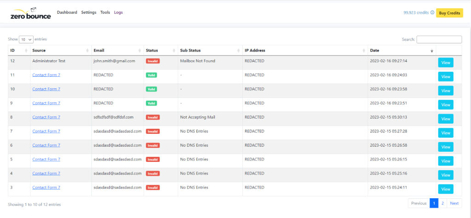The height and width of the screenshot is (218, 471).
Task: Click the ZeroBounce logo
Action: tap(30, 14)
